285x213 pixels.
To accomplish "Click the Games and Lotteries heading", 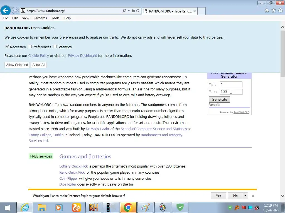I will (x=85, y=156).
